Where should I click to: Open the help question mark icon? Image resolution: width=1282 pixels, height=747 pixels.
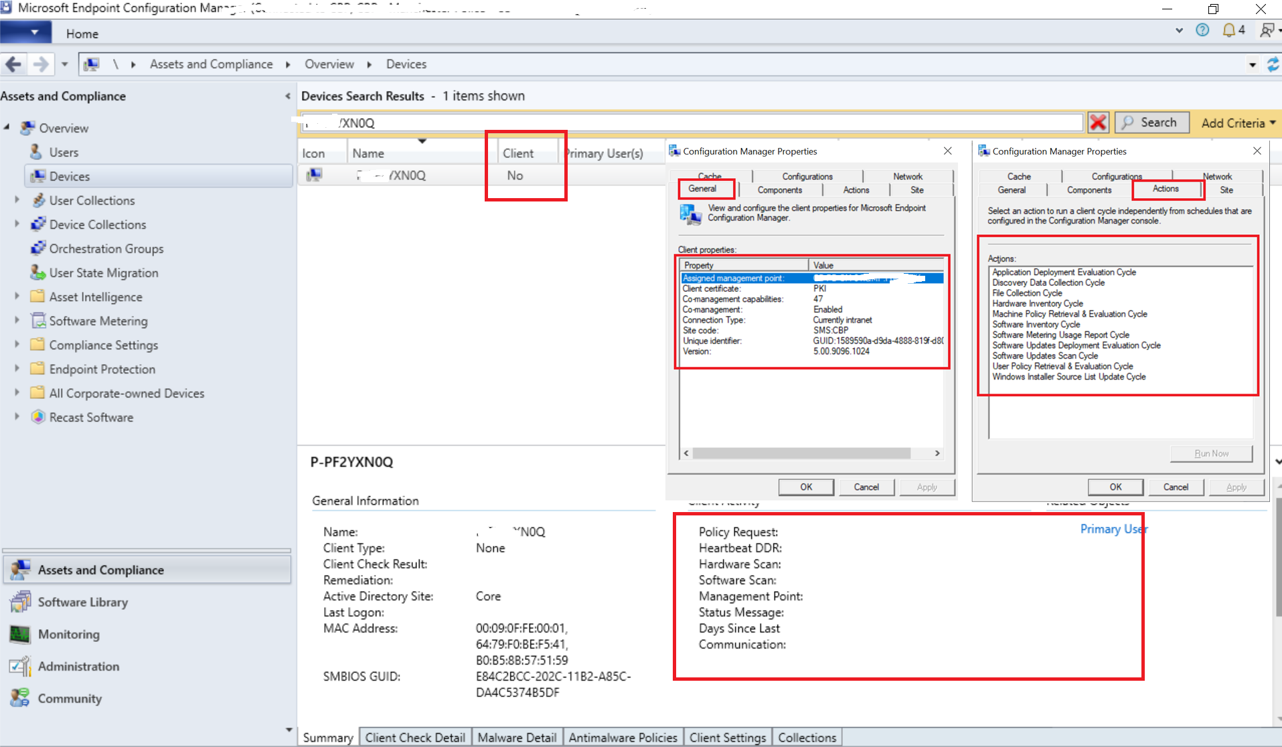(x=1202, y=30)
